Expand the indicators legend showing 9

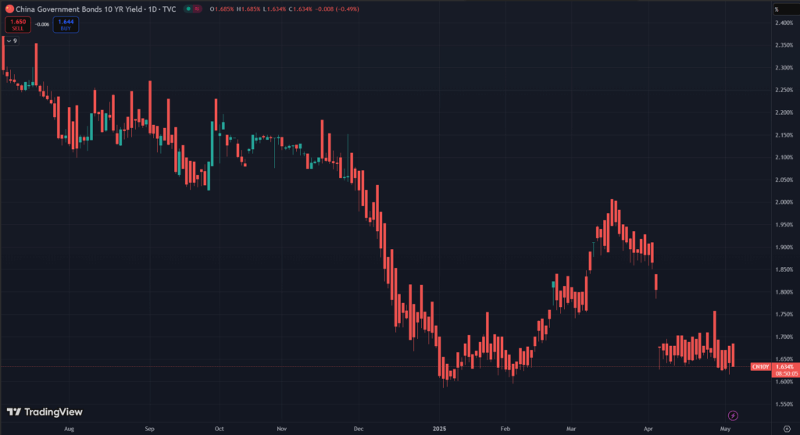(x=12, y=40)
